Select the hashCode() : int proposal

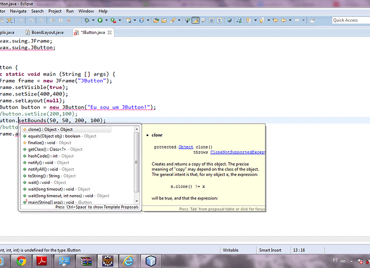pos(48,156)
